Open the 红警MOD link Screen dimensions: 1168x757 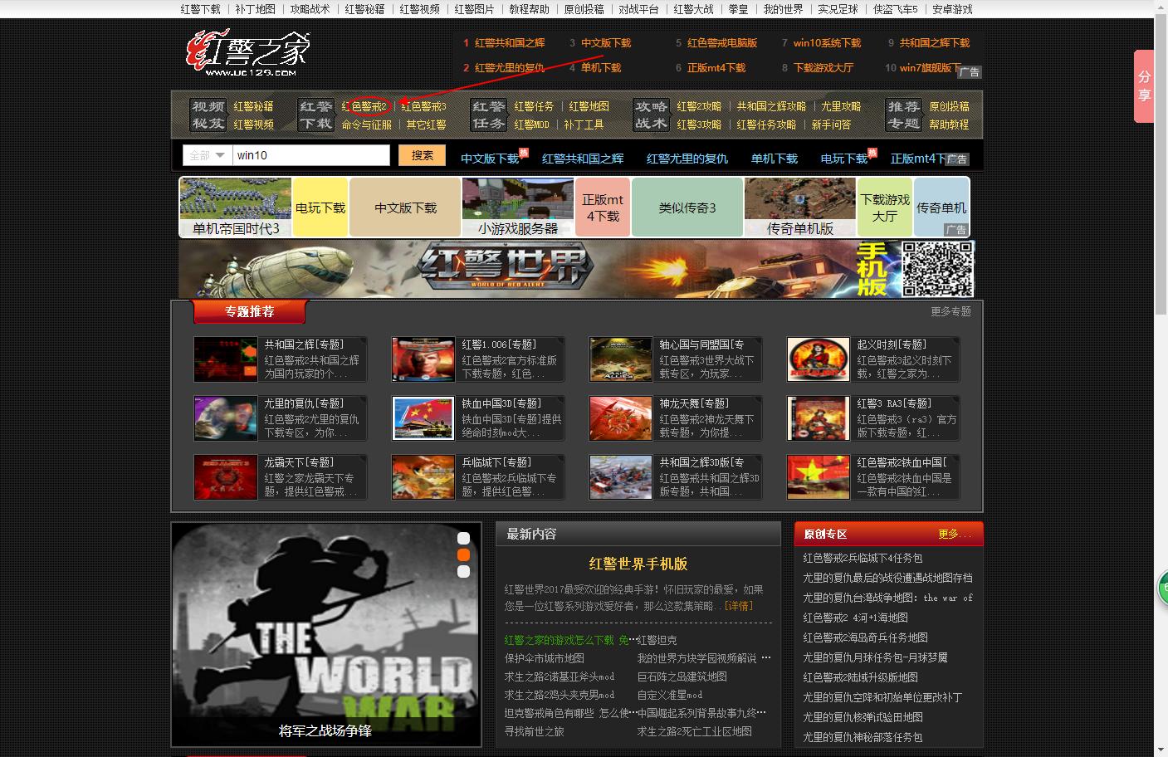tap(531, 125)
